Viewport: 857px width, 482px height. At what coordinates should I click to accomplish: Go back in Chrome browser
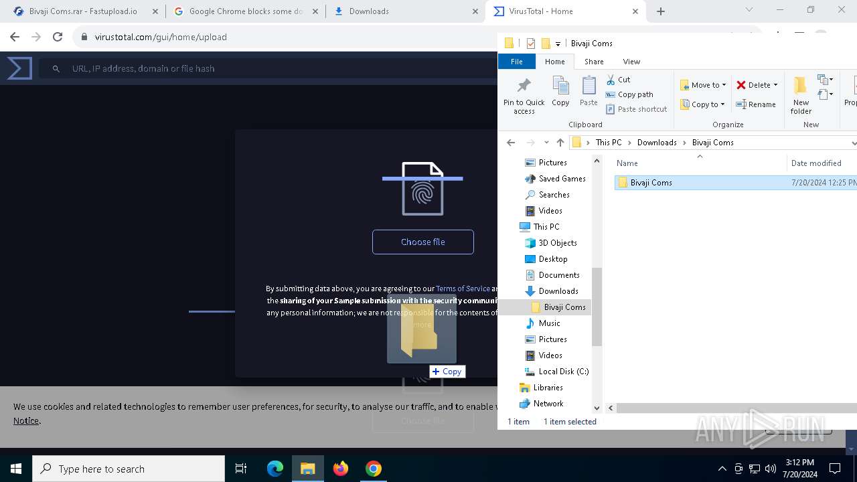click(15, 37)
